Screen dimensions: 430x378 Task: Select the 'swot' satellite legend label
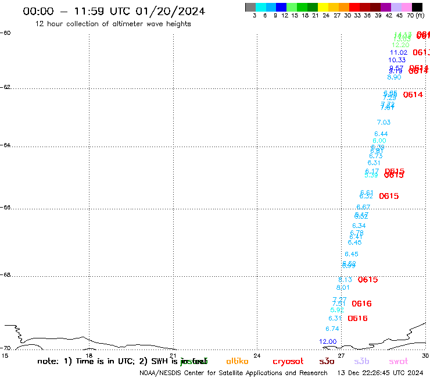point(399,361)
